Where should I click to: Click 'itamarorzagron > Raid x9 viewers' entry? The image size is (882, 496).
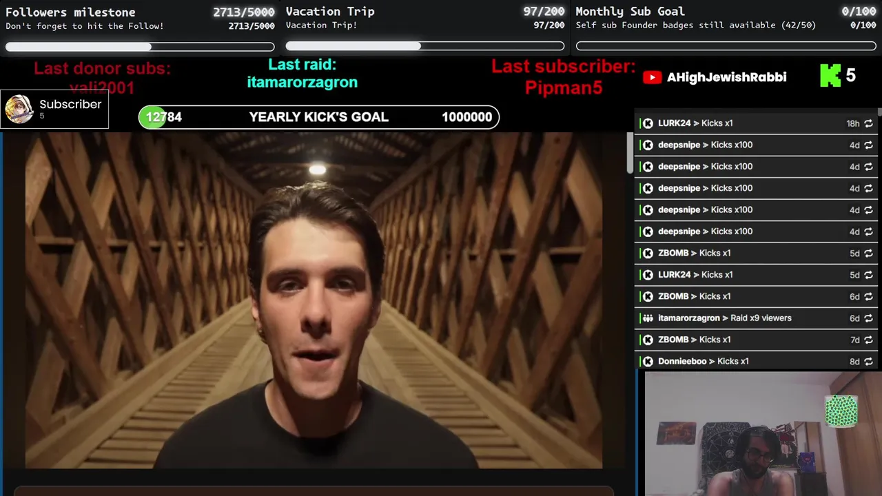pos(725,318)
